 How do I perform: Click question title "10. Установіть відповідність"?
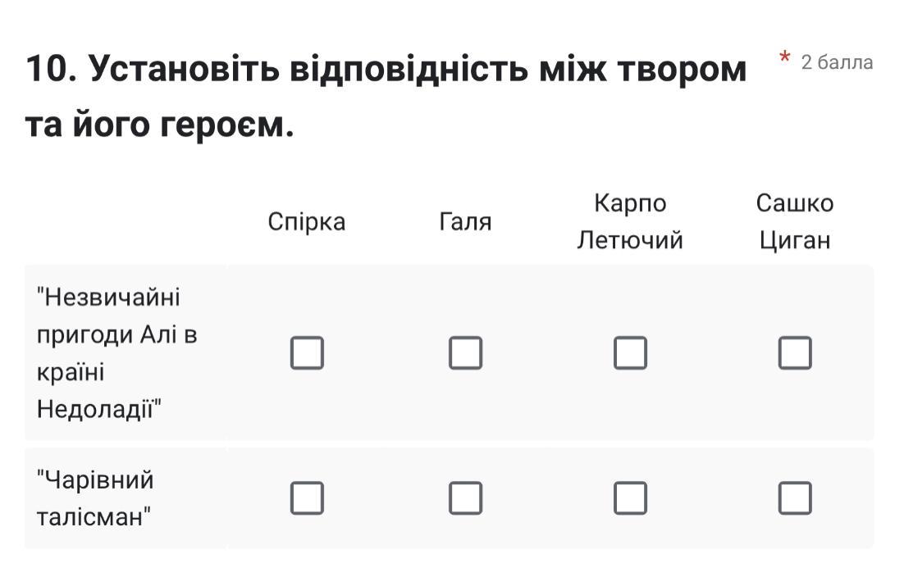point(386,70)
